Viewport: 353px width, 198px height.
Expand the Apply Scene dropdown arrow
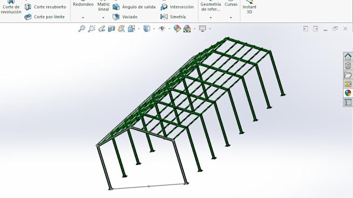pyautogui.click(x=195, y=29)
